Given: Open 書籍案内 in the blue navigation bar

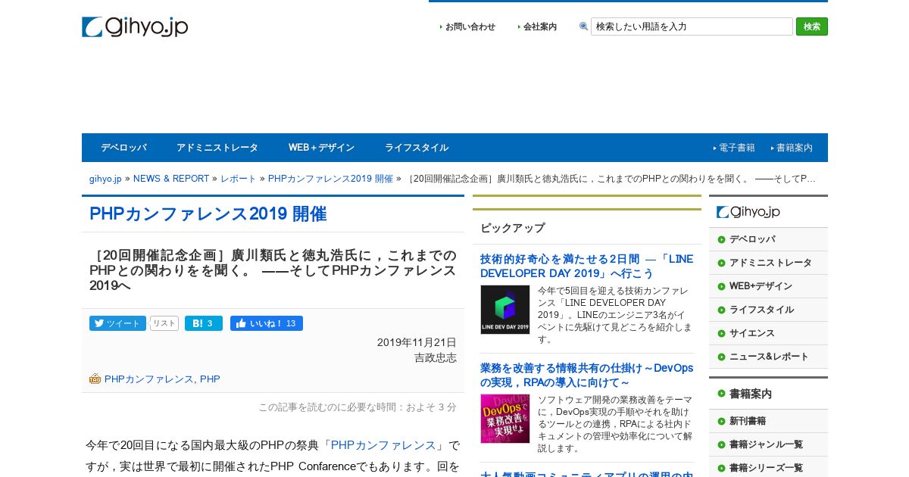Looking at the screenshot, I should [x=795, y=148].
